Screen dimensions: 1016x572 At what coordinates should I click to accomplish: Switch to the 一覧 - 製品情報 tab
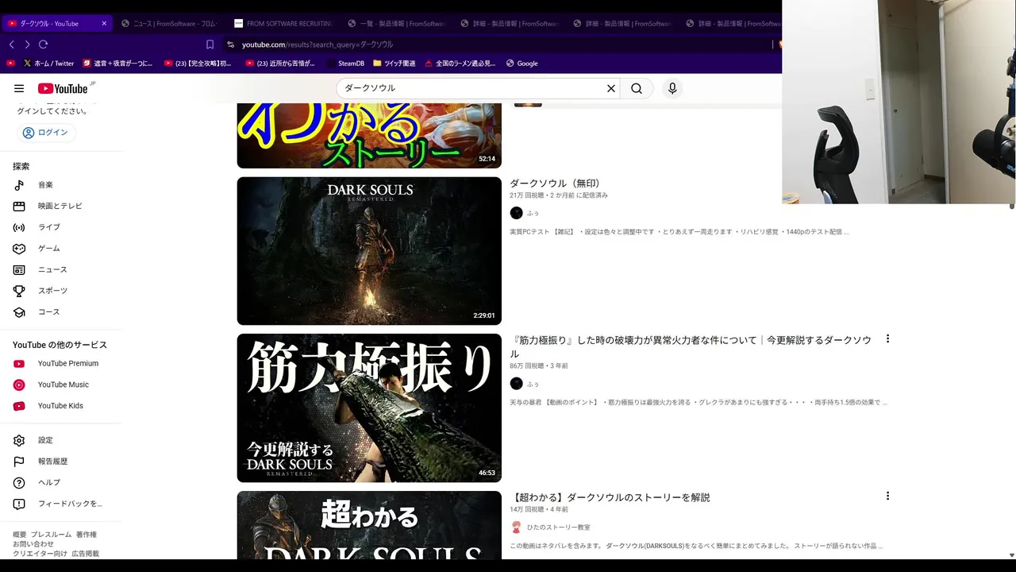396,24
